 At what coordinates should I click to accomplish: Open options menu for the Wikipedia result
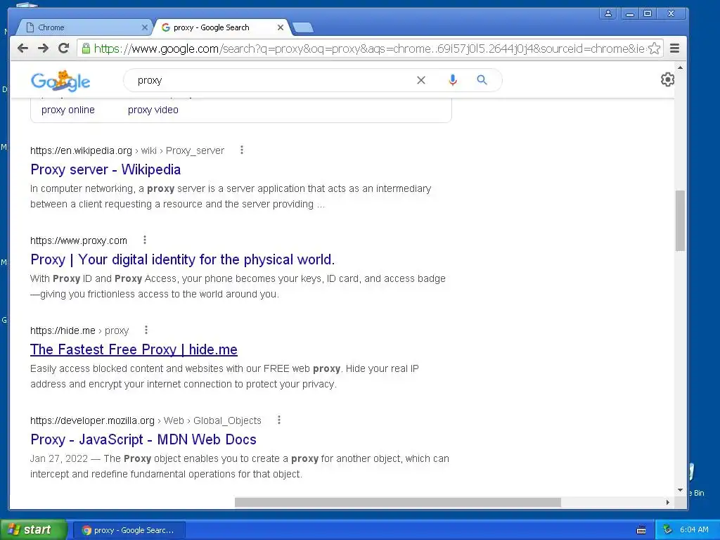click(242, 150)
